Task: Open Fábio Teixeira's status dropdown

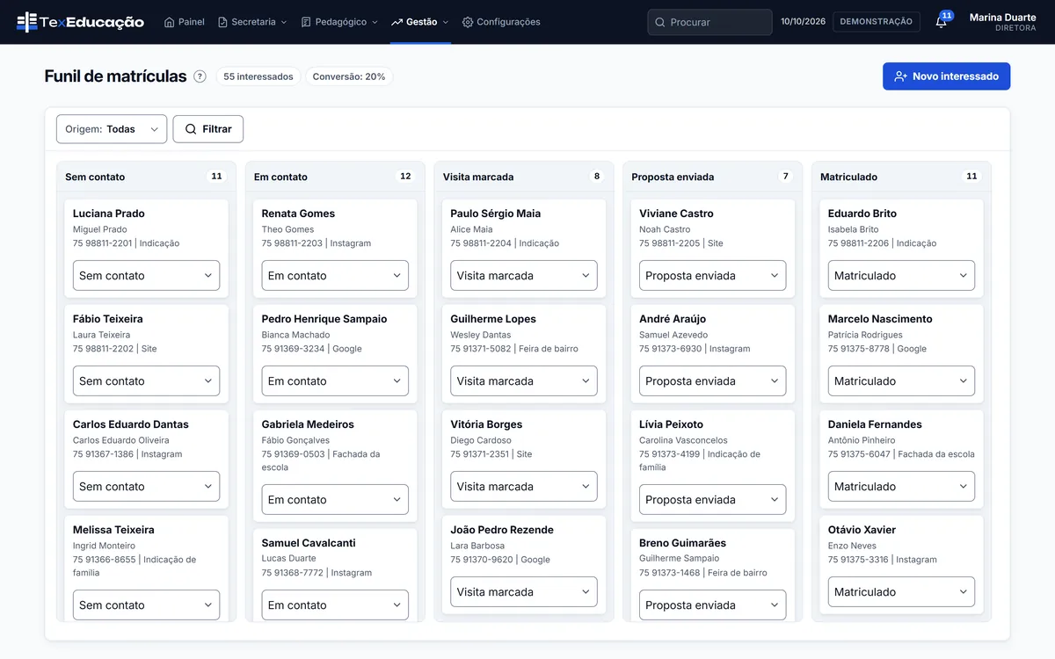Action: pos(146,380)
